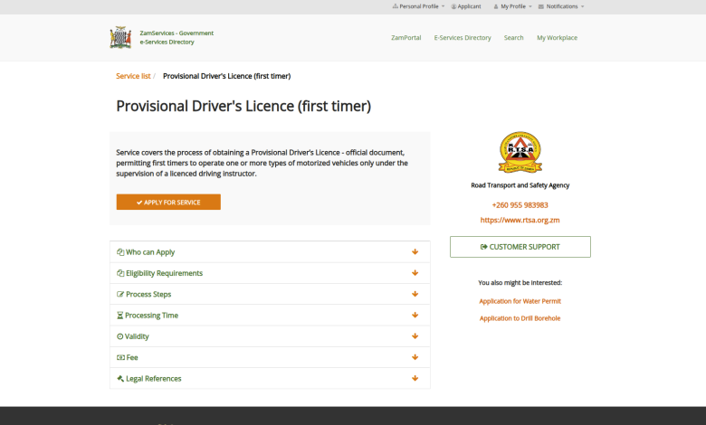Click the Customer Support button
Screen dimensions: 706x425
520,247
